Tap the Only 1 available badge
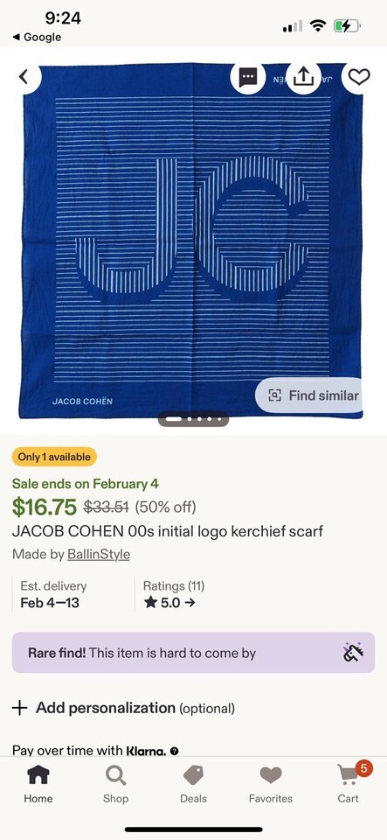 (x=54, y=457)
